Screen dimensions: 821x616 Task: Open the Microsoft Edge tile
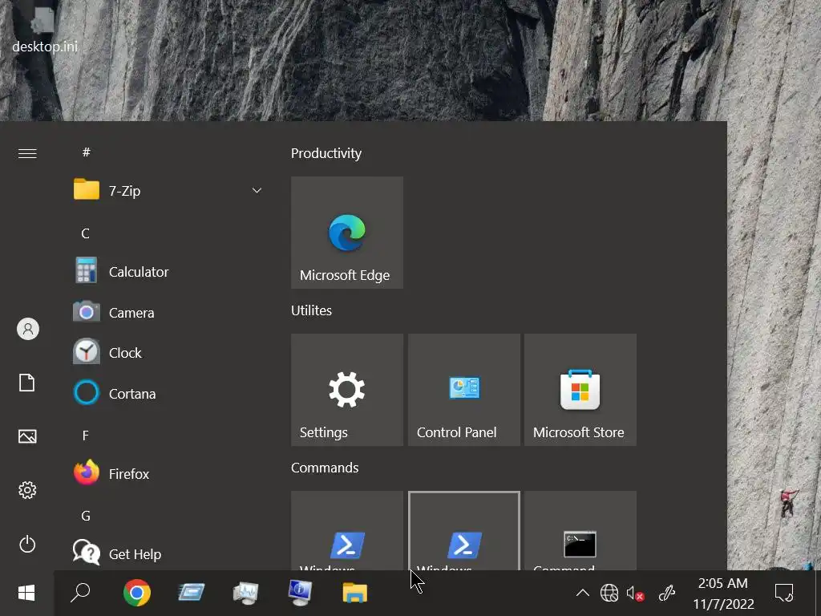[346, 233]
